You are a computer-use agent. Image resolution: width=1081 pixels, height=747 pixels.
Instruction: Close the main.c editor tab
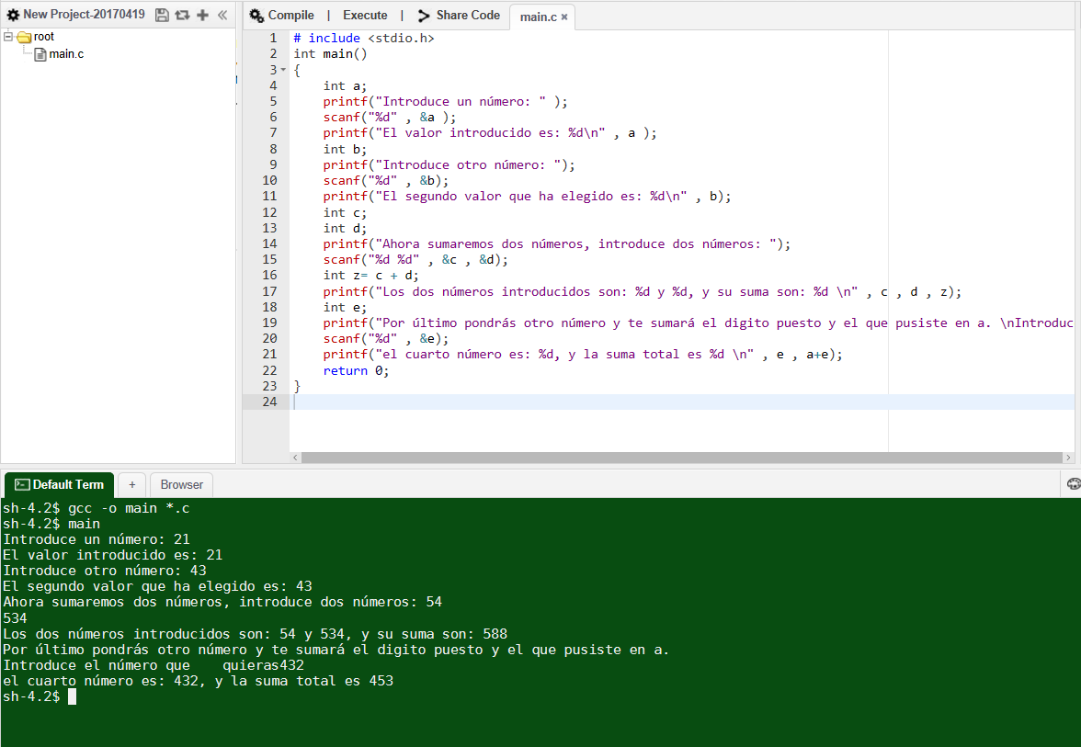(x=564, y=17)
